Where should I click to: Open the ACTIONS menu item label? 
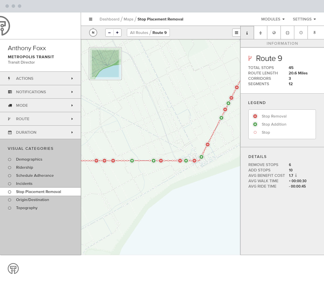click(25, 78)
